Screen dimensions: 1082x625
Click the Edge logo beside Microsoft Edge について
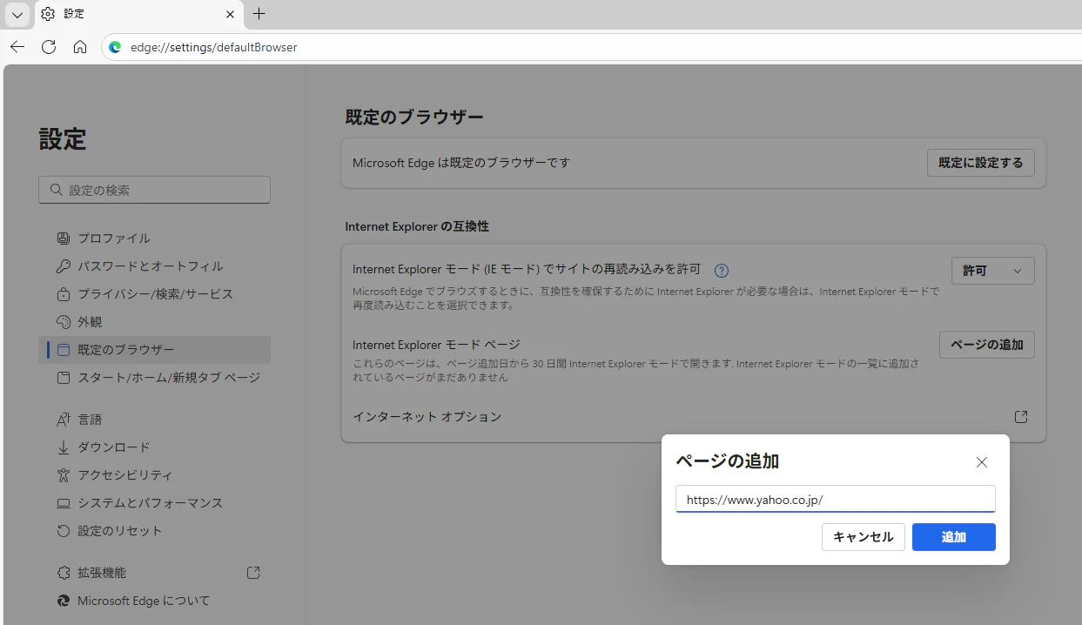pos(63,601)
